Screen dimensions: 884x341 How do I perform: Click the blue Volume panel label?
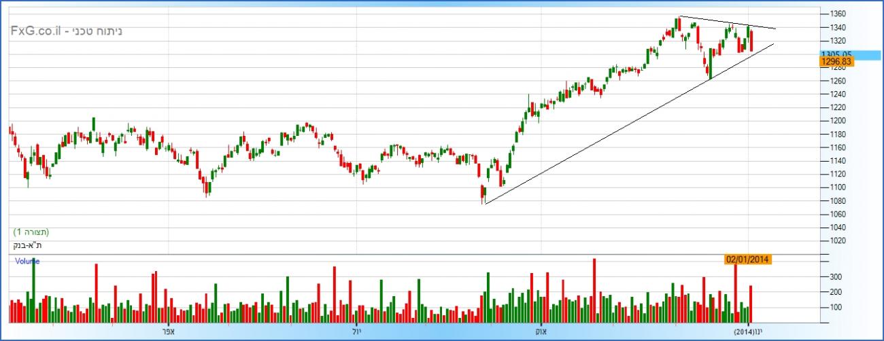pyautogui.click(x=27, y=262)
